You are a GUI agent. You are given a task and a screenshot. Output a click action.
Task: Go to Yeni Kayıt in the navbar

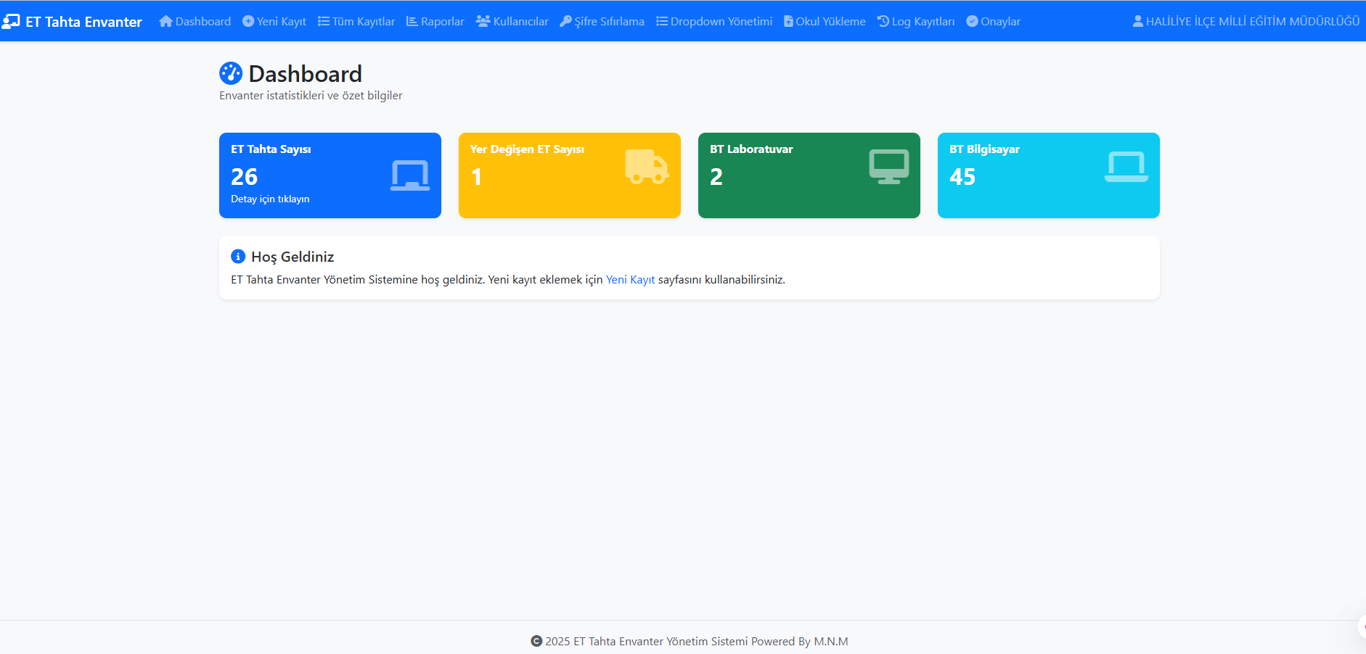pyautogui.click(x=274, y=22)
